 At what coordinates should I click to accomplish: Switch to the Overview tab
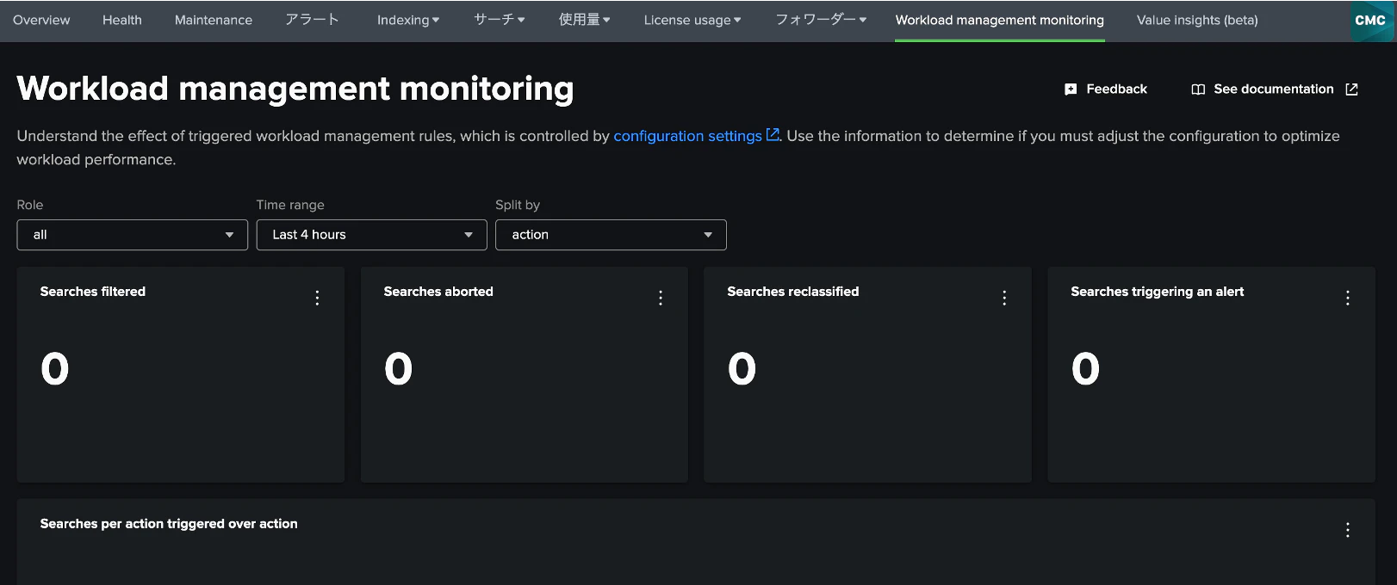41,20
